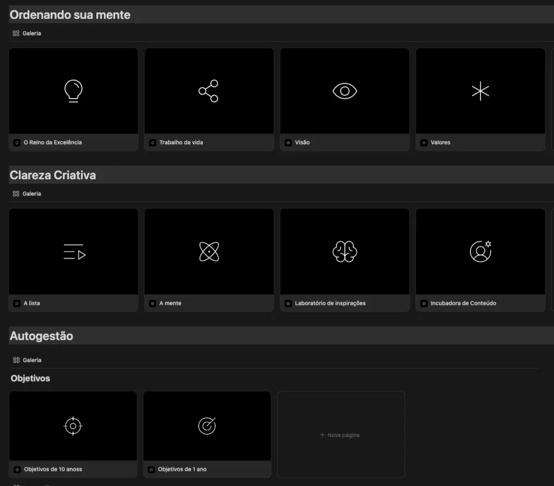This screenshot has width=554, height=486.
Task: Click the crosshair target icon cover
Action: 73,426
